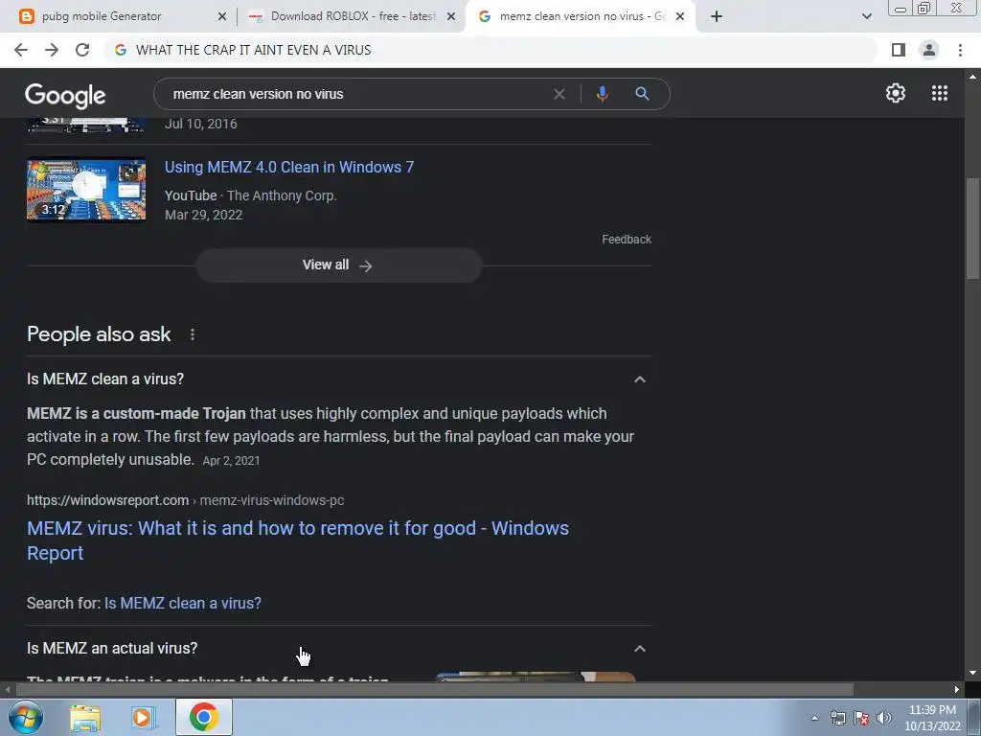Submit search with magnifier icon
Viewport: 981px width, 736px height.
(x=642, y=94)
